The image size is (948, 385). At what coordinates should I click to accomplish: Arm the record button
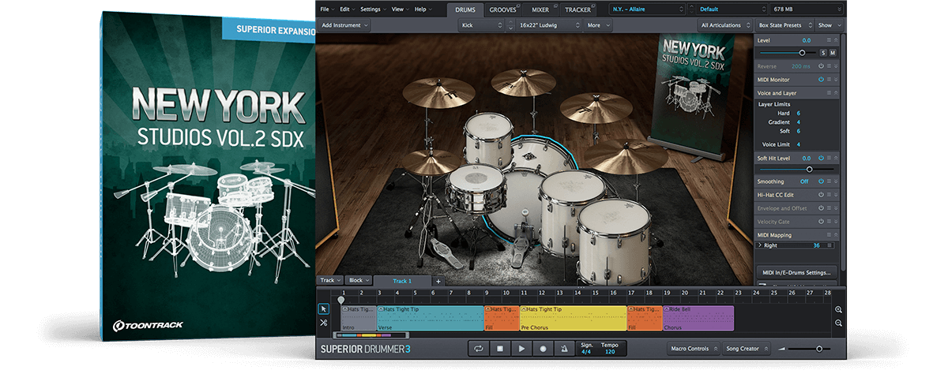(543, 348)
